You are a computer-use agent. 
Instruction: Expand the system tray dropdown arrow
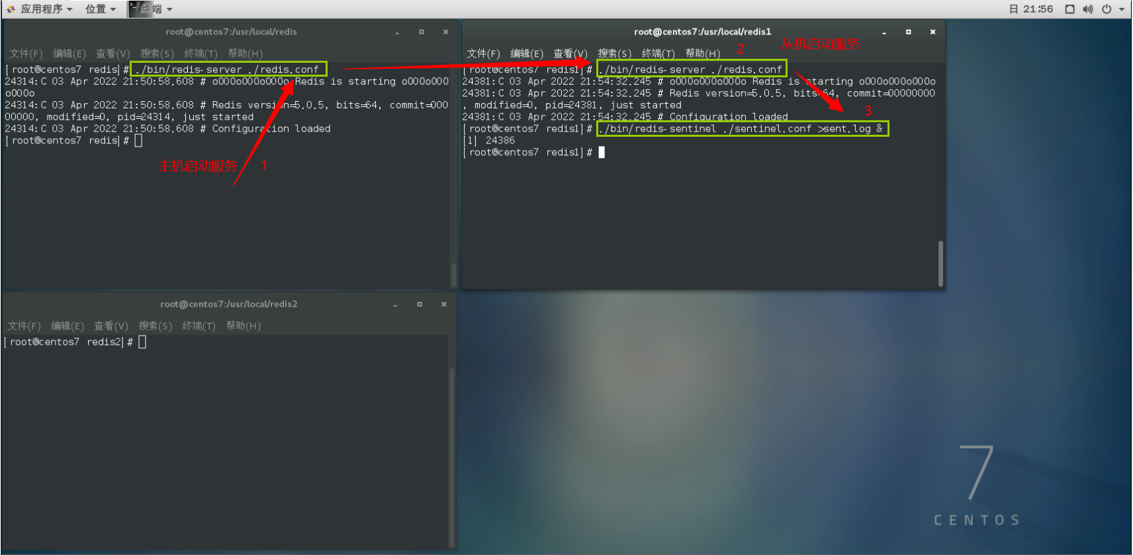pos(1122,9)
